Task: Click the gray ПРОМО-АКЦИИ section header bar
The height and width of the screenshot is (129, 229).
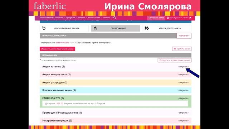Action: [116, 55]
